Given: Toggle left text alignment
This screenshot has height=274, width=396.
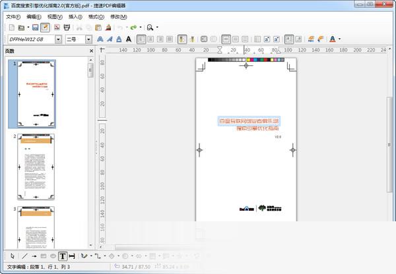Looking at the screenshot, I should (x=140, y=40).
